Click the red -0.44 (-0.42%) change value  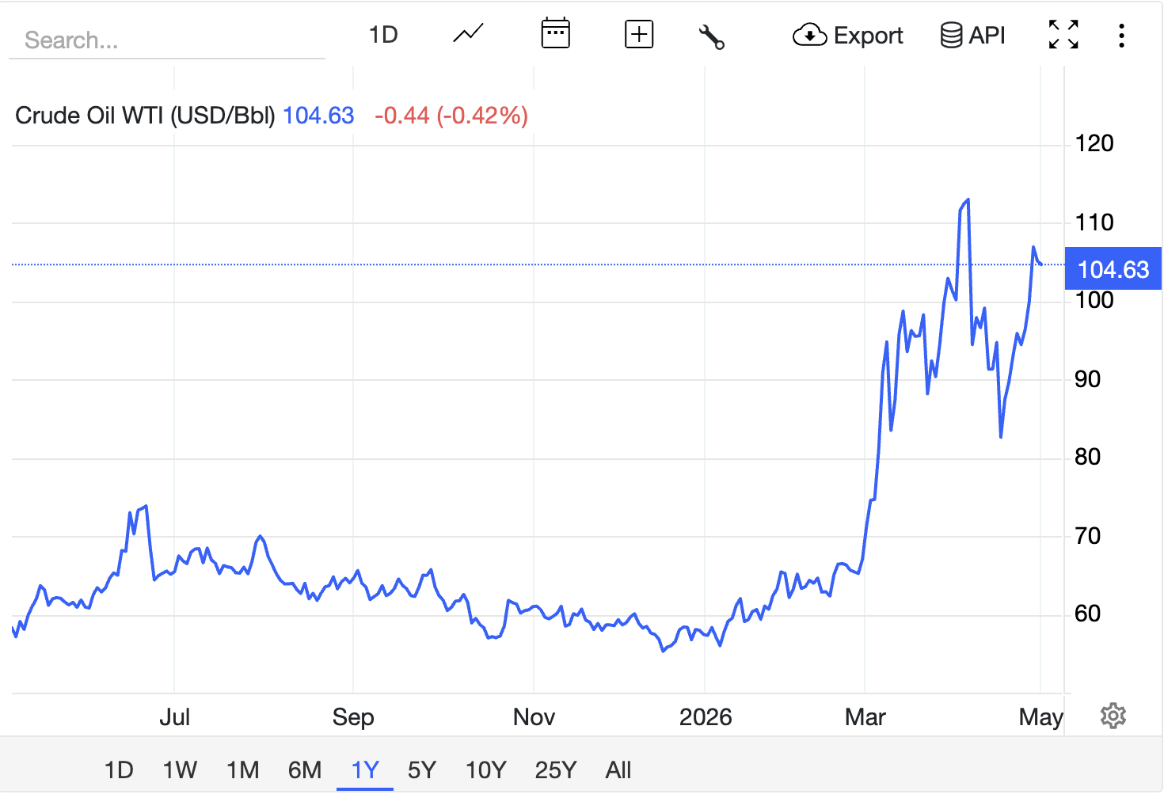point(451,116)
